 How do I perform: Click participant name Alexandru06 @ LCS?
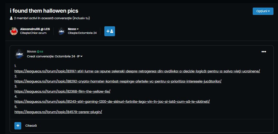click(35, 29)
